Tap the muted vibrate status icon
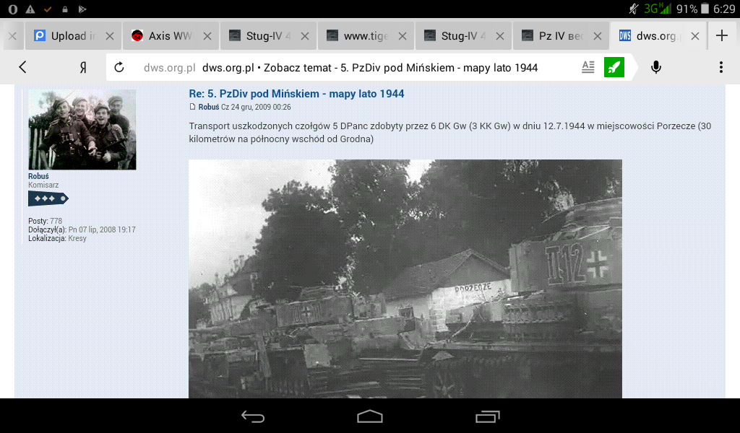This screenshot has width=740, height=433. [x=634, y=9]
